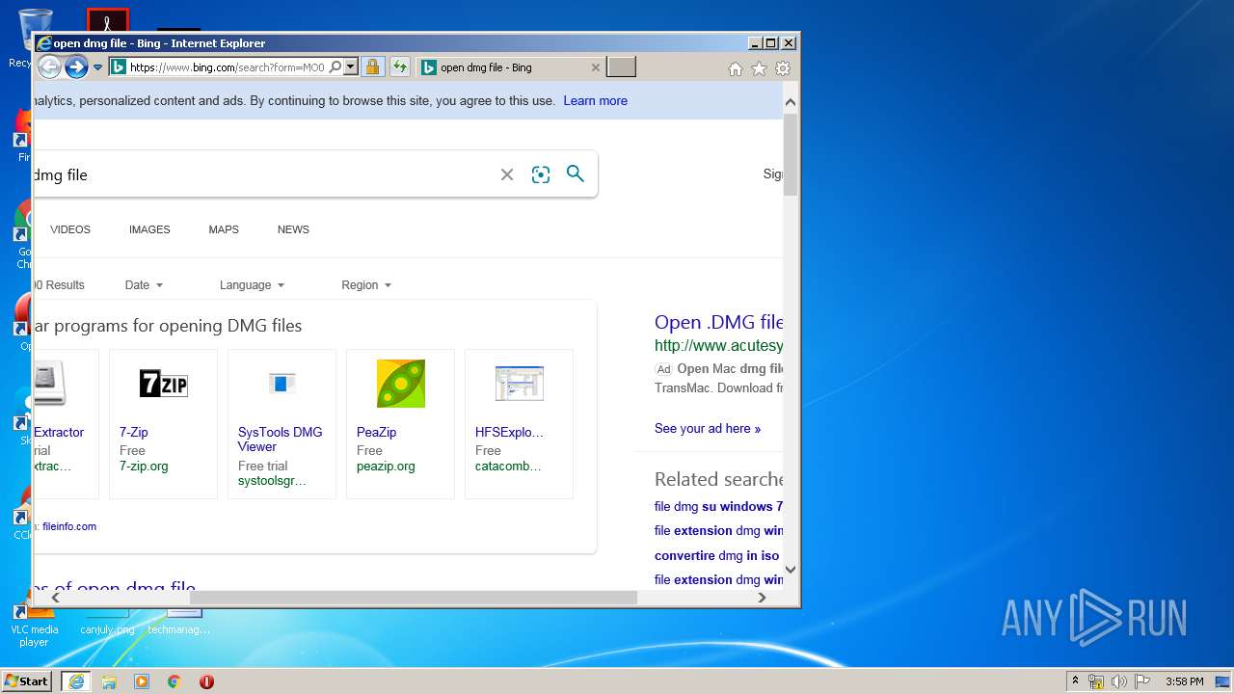Viewport: 1234px width, 694px height.
Task: Open the 'Open .DMG file' ad headline
Action: click(718, 322)
